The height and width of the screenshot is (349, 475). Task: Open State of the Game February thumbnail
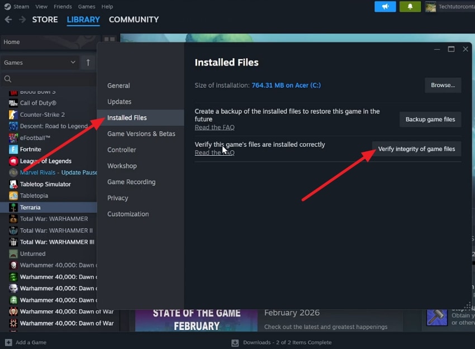point(196,321)
